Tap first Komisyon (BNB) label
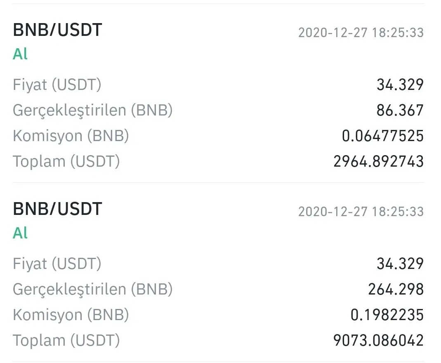441x363 pixels. [71, 136]
